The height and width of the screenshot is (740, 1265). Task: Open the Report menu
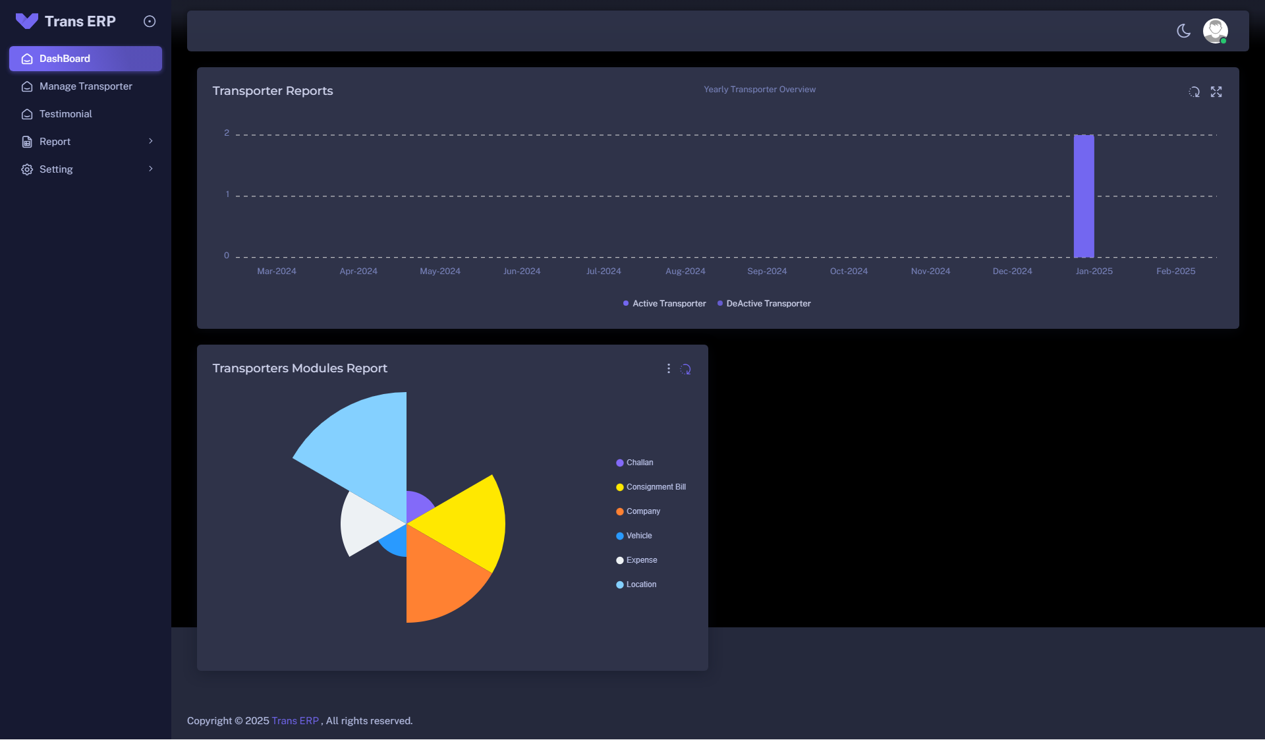86,142
